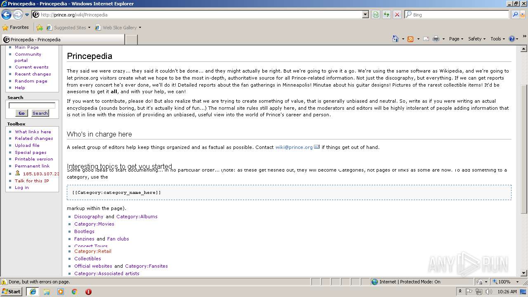The height and width of the screenshot is (297, 528).
Task: Open the Suggested Sites dropdown
Action: tap(68, 28)
